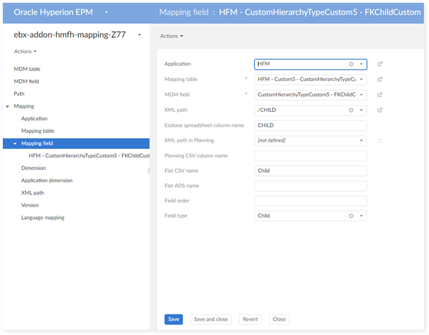Click the Revert button
The width and height of the screenshot is (429, 335).
[250, 320]
